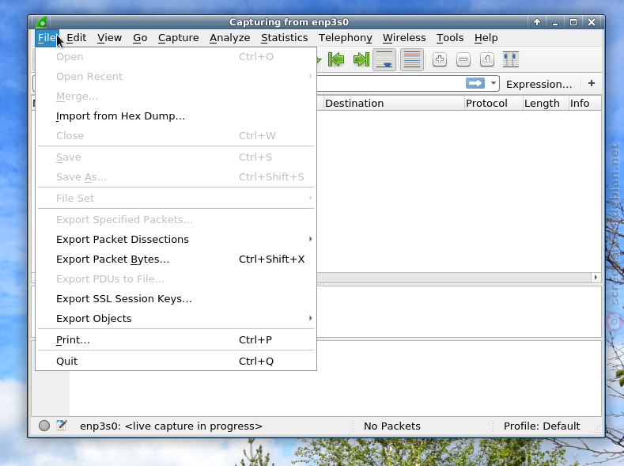Go to last packet toolbar icon
Screen dimensions: 624x466
(361, 59)
